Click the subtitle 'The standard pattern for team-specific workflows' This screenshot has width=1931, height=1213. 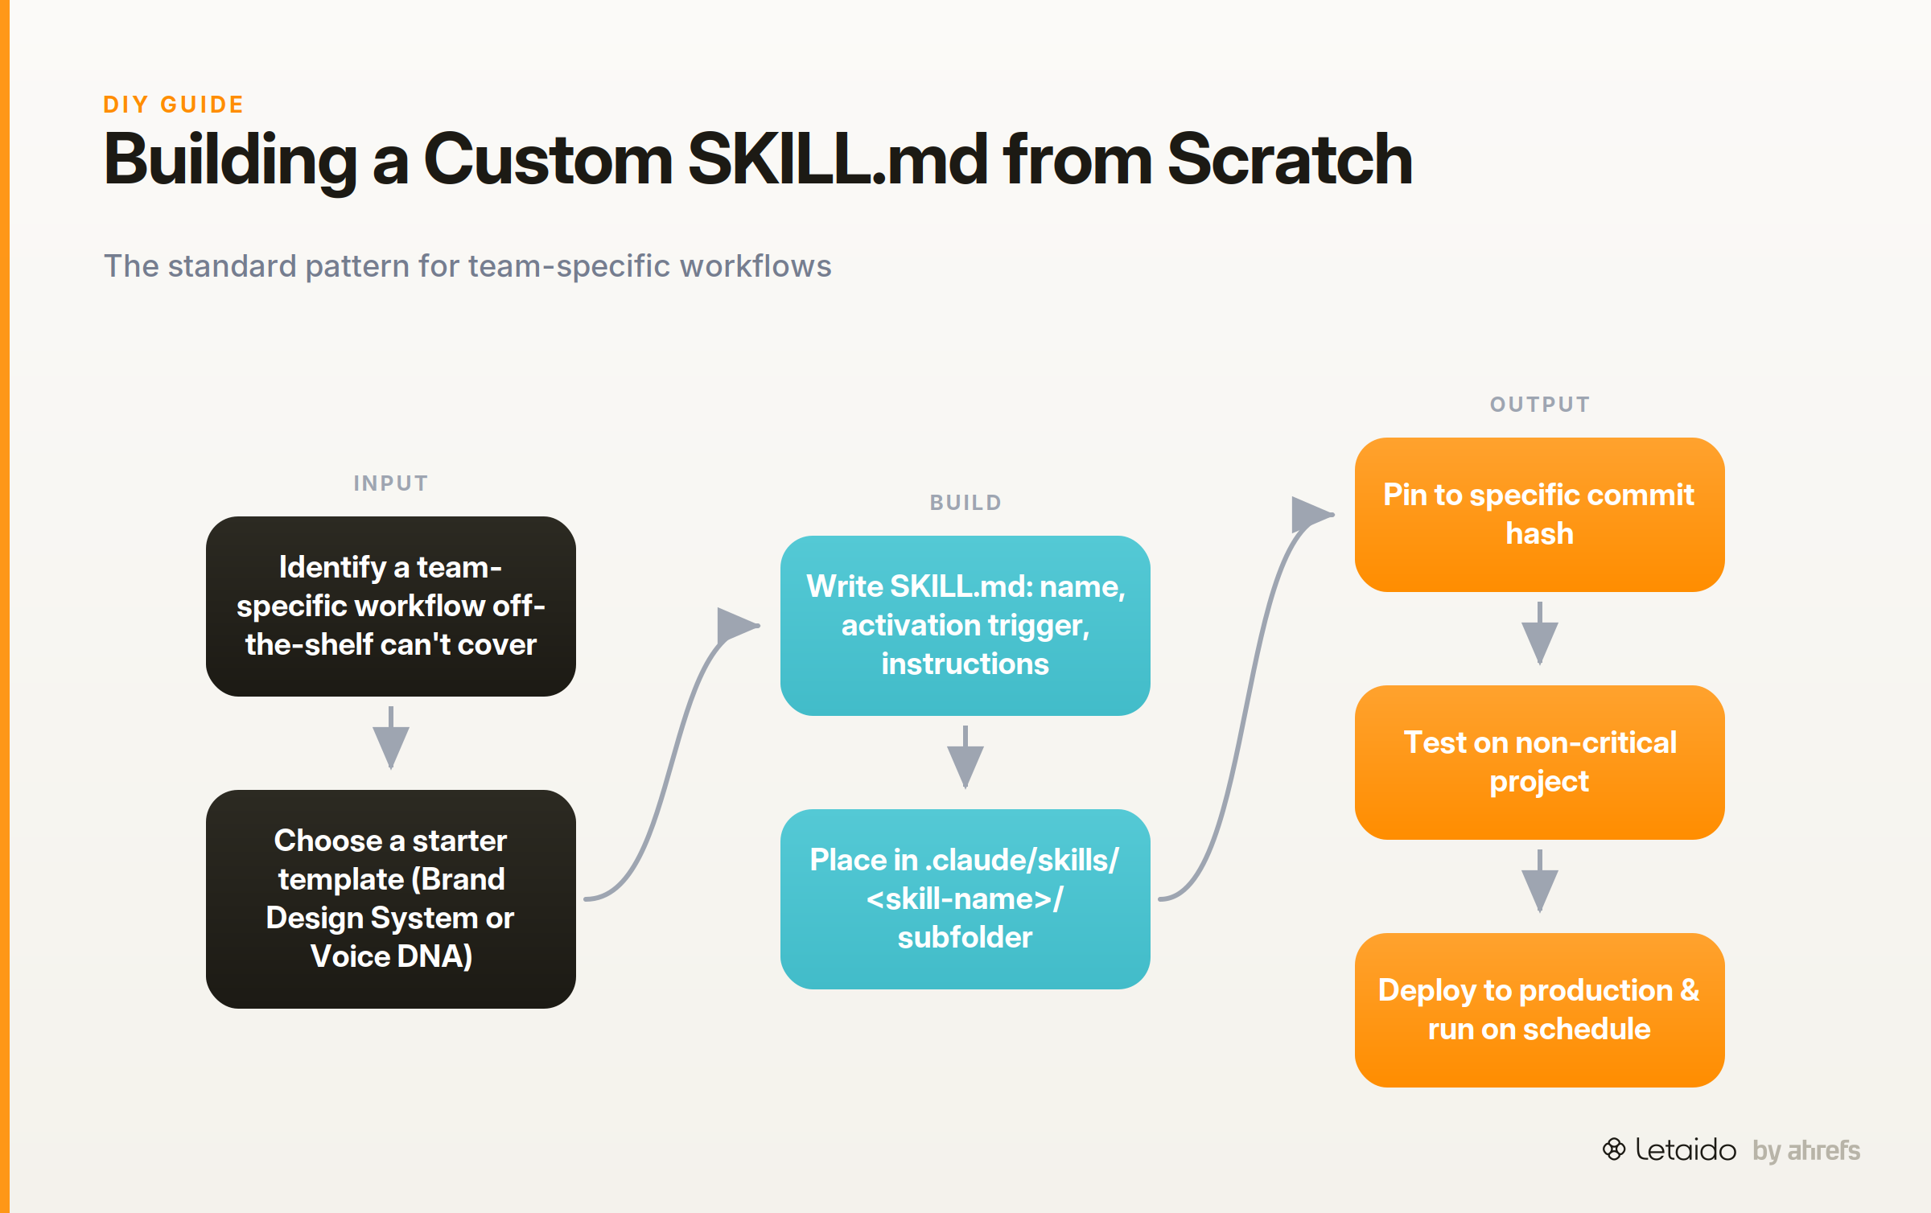coord(467,265)
